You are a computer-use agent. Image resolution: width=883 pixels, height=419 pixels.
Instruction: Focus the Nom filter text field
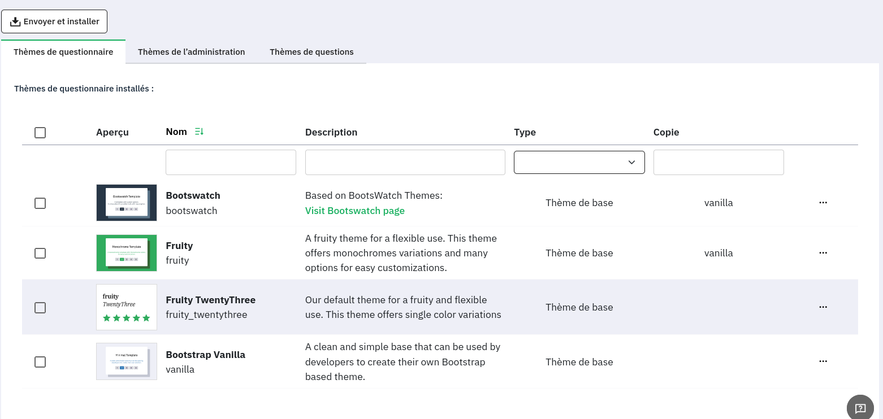point(231,162)
